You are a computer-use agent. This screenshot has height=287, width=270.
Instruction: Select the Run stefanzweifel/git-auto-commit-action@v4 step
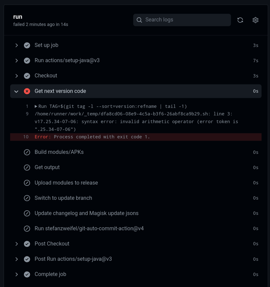point(89,228)
